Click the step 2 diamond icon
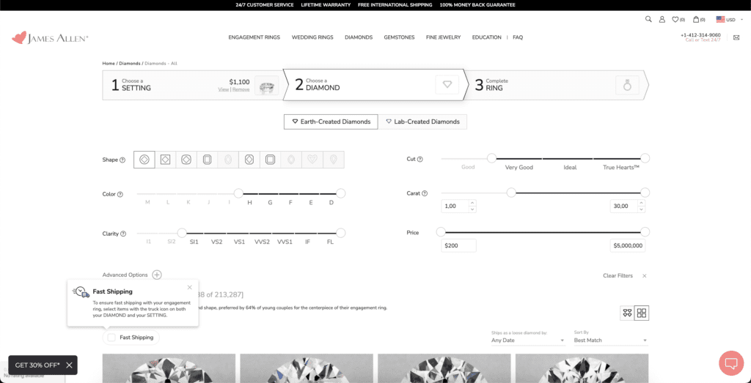This screenshot has width=751, height=383. 447,85
